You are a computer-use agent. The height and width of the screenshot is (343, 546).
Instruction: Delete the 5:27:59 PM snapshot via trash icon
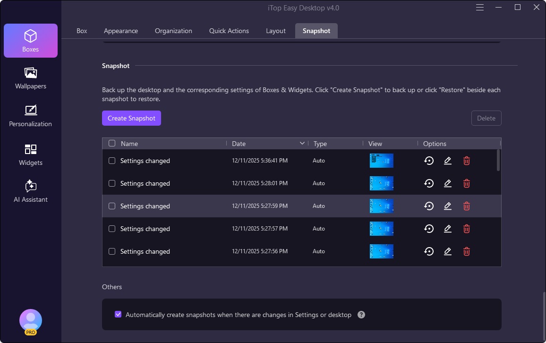coord(466,206)
